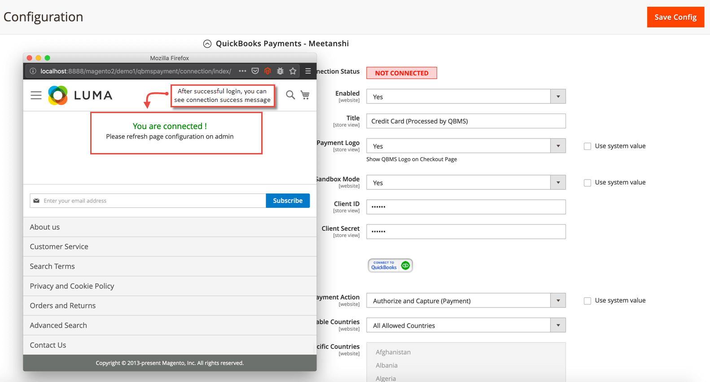Open the Customer Service link
The image size is (710, 382).
59,246
